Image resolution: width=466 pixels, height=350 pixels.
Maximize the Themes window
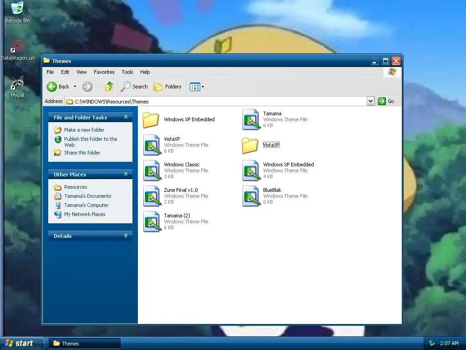point(385,61)
